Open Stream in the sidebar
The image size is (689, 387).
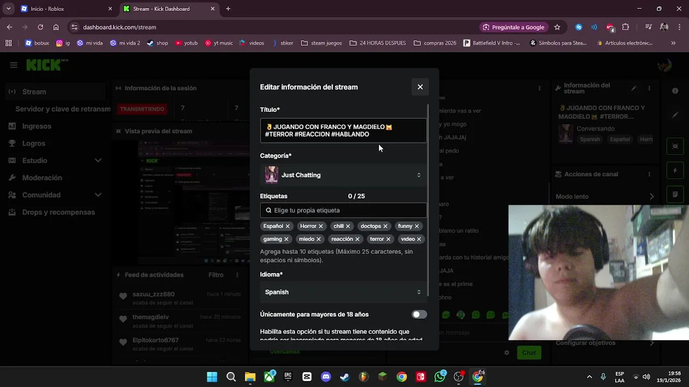pos(57,92)
